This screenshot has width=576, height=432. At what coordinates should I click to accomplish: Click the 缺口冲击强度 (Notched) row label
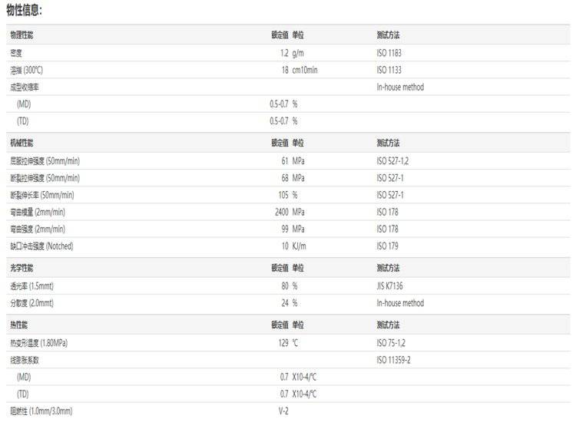pos(41,246)
